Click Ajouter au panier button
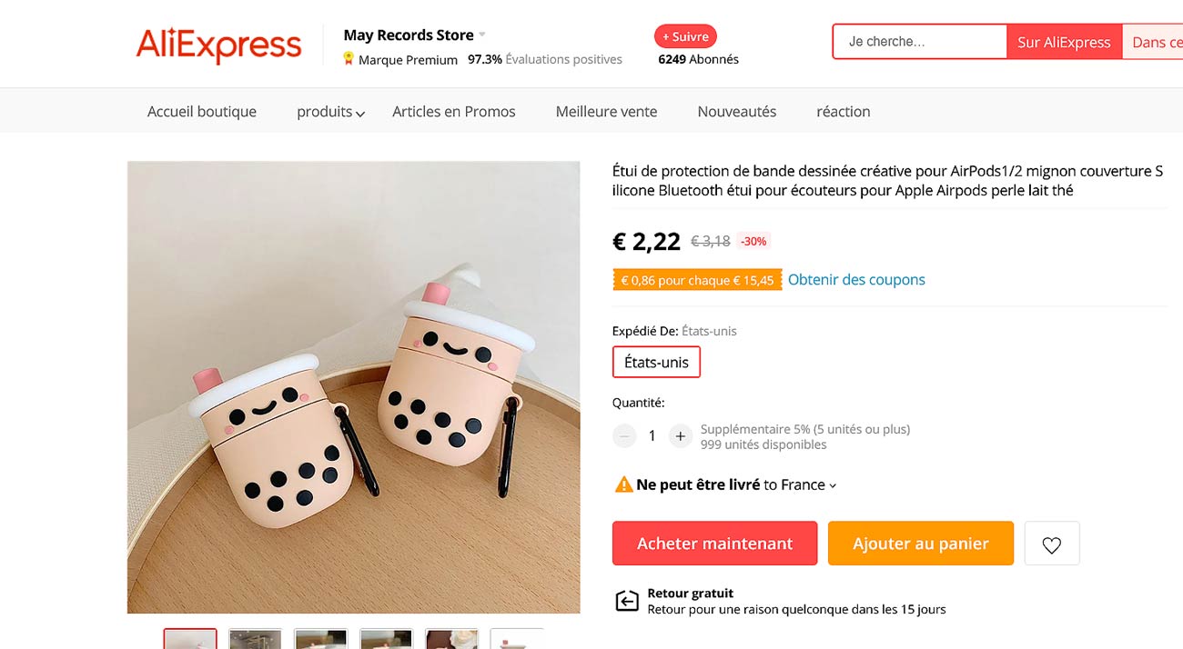 (920, 544)
